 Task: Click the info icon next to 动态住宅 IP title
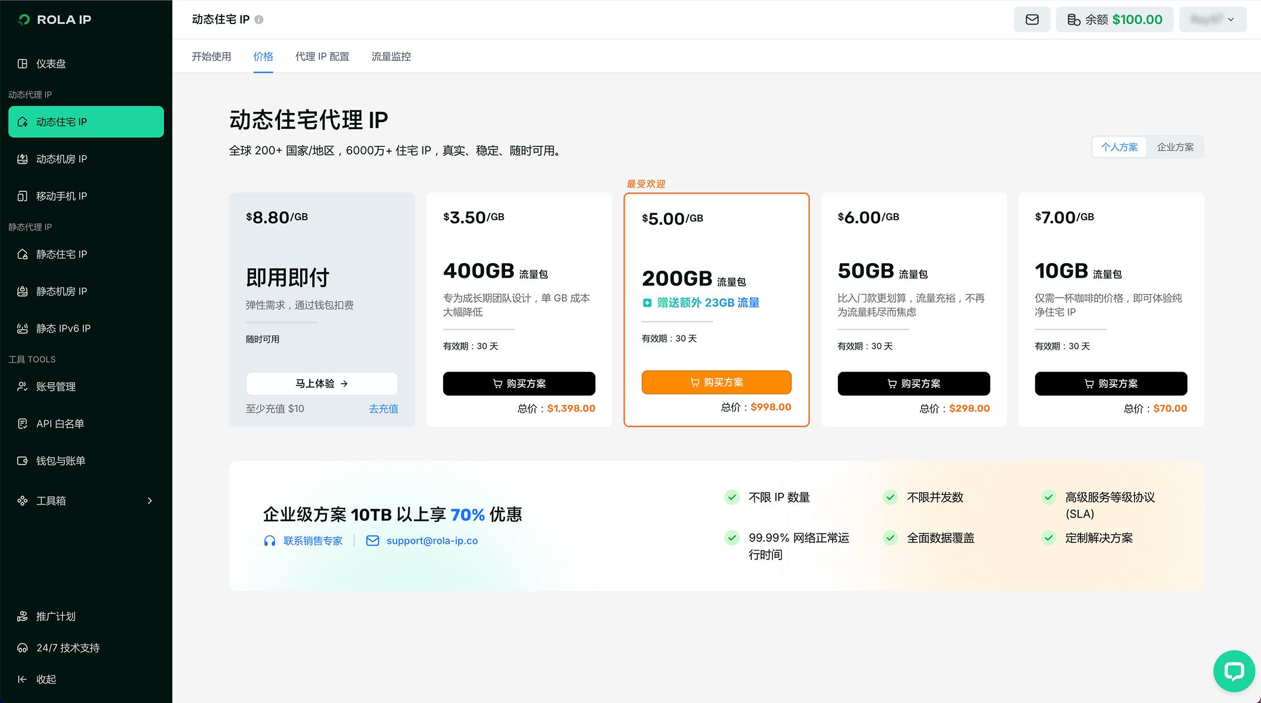(259, 19)
